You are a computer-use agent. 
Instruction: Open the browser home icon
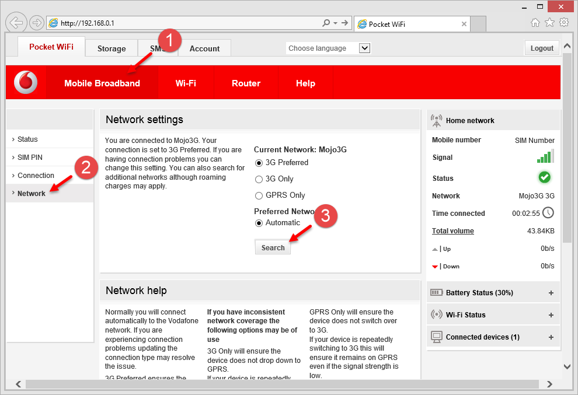click(x=535, y=23)
